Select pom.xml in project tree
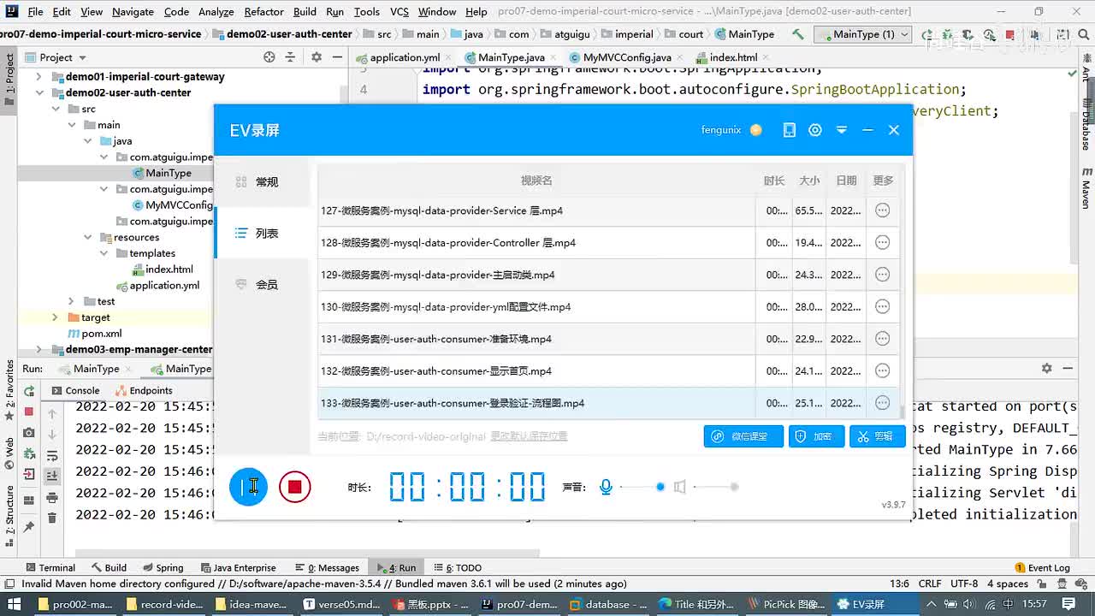The width and height of the screenshot is (1095, 616). (101, 334)
